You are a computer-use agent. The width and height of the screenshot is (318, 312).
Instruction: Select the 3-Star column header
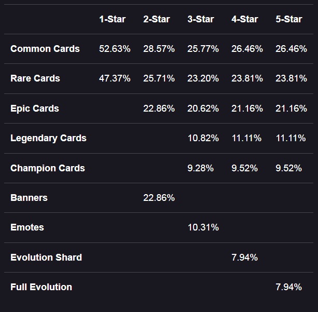201,19
